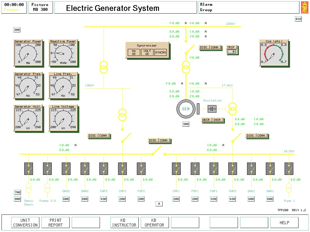Click DISC for the bus-tie breaker

153,140
